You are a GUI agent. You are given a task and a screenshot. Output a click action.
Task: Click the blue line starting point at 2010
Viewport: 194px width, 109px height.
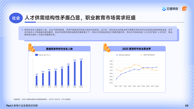(x=116, y=79)
